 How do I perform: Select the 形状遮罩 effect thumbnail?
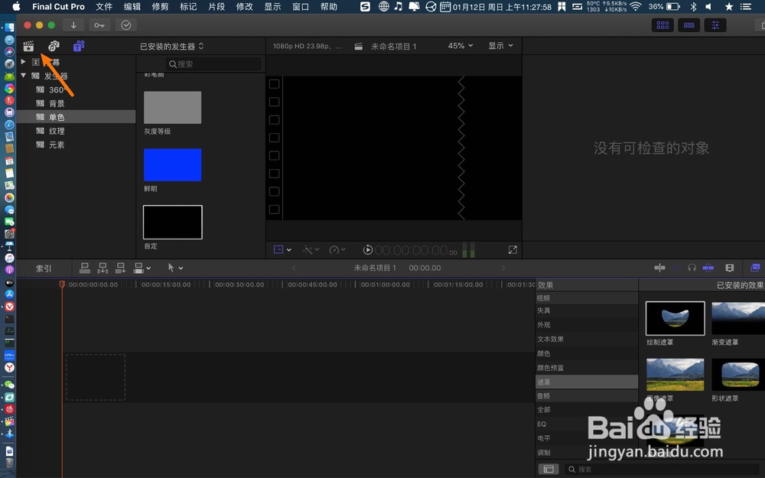click(x=738, y=375)
